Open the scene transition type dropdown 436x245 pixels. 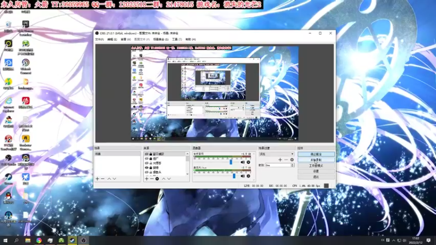point(276,154)
